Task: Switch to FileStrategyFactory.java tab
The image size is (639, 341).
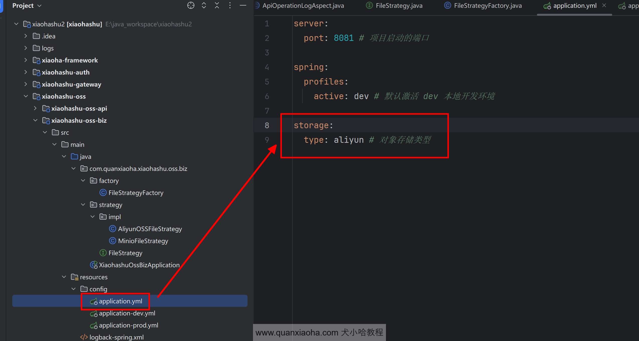Action: tap(488, 6)
